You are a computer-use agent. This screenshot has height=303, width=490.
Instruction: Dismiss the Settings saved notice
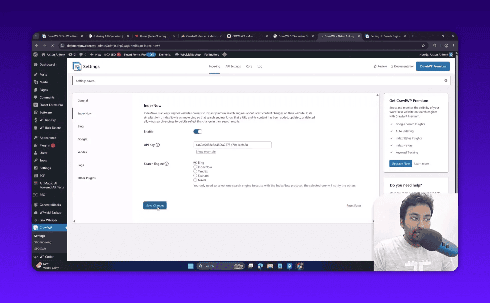[446, 81]
